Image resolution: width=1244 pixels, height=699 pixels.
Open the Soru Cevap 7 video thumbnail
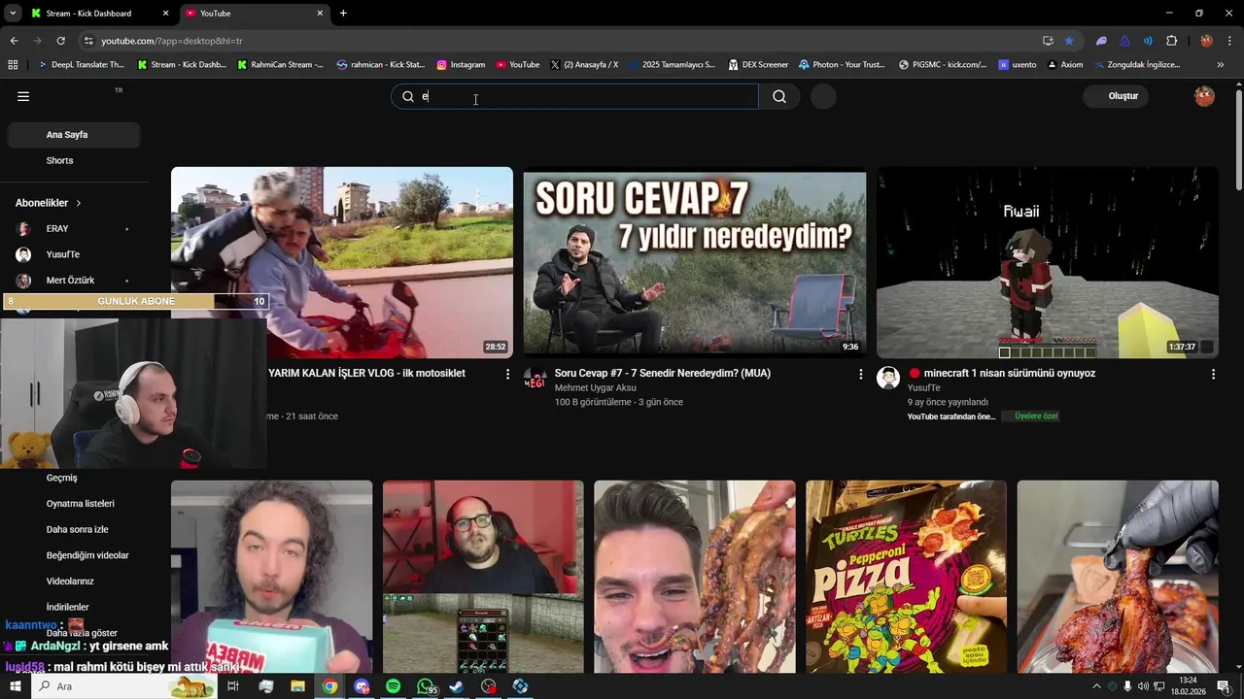click(694, 262)
